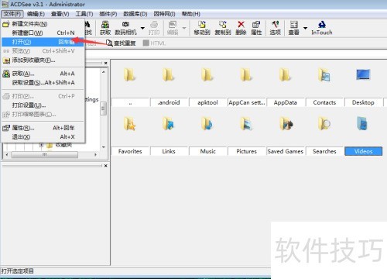The image size is (387, 279).
Task: Close the folder tree panel
Action: [x=106, y=63]
